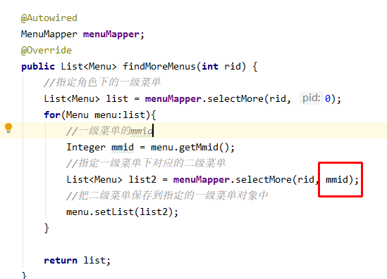The image size is (387, 279).
Task: Click the underlined mmid variable declaration
Action: point(123,148)
